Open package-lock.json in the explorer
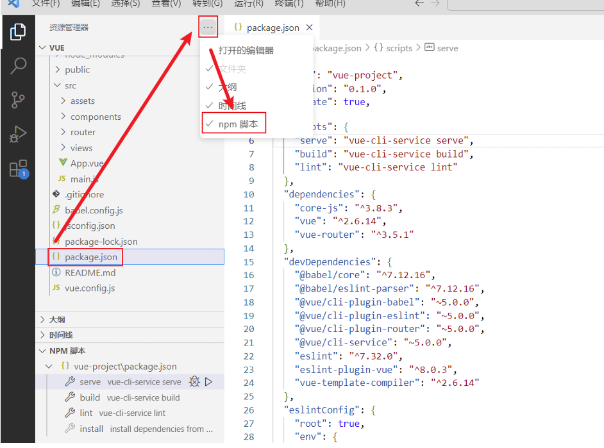The width and height of the screenshot is (604, 448). tap(101, 242)
